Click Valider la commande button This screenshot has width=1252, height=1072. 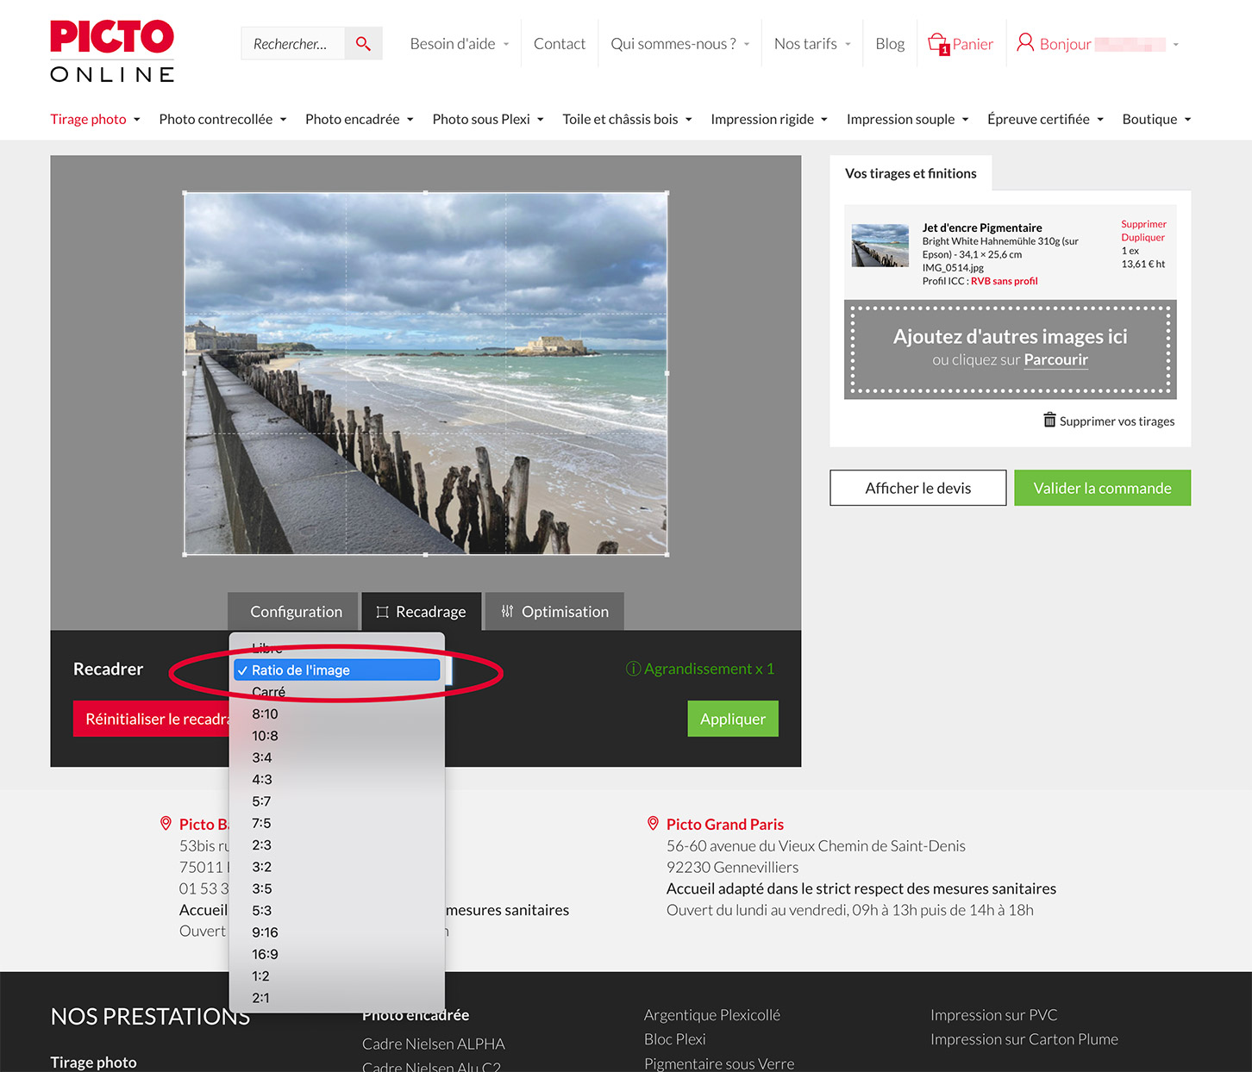(1102, 488)
